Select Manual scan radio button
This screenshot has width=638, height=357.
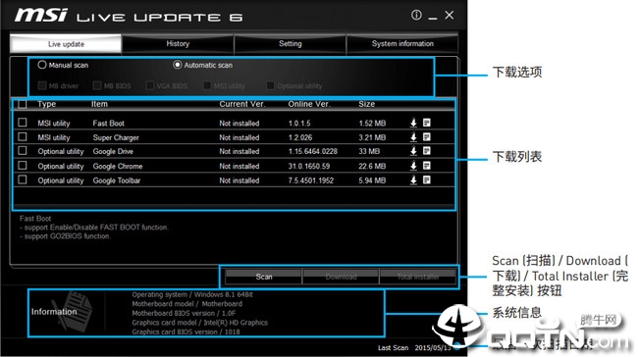42,65
